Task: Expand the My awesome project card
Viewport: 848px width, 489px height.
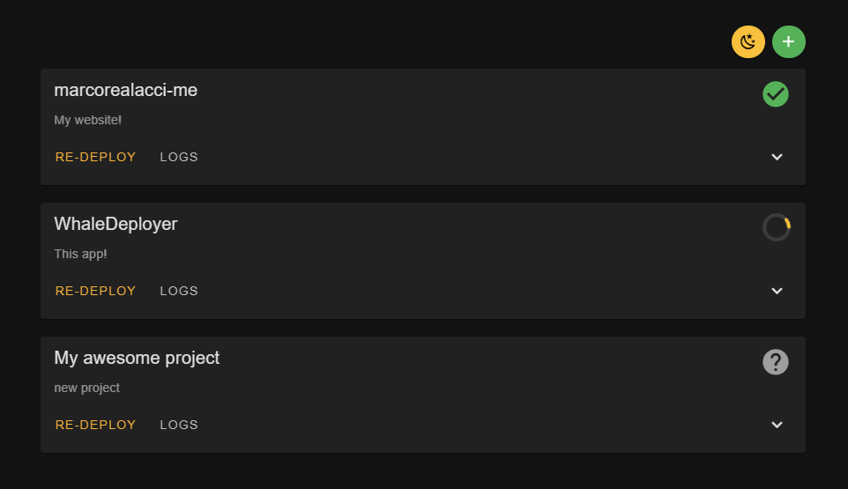Action: pyautogui.click(x=777, y=425)
